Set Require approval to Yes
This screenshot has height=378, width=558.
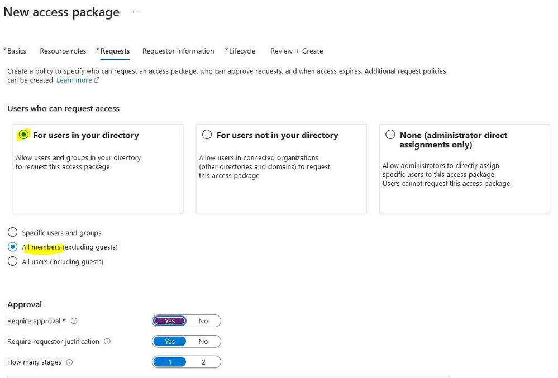coord(170,321)
